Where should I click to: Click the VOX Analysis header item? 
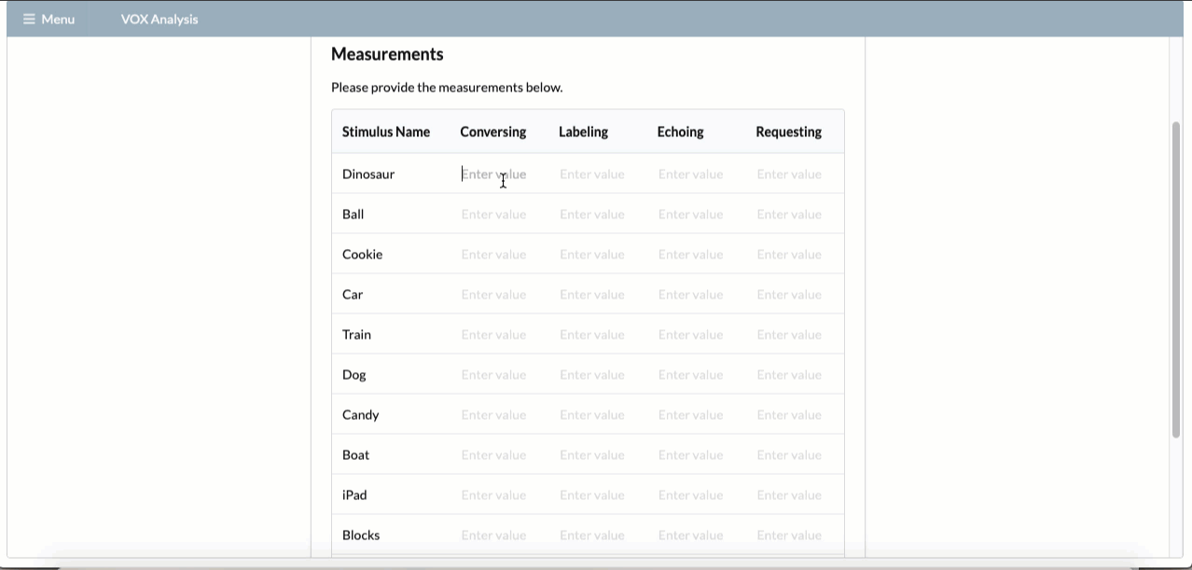point(159,19)
